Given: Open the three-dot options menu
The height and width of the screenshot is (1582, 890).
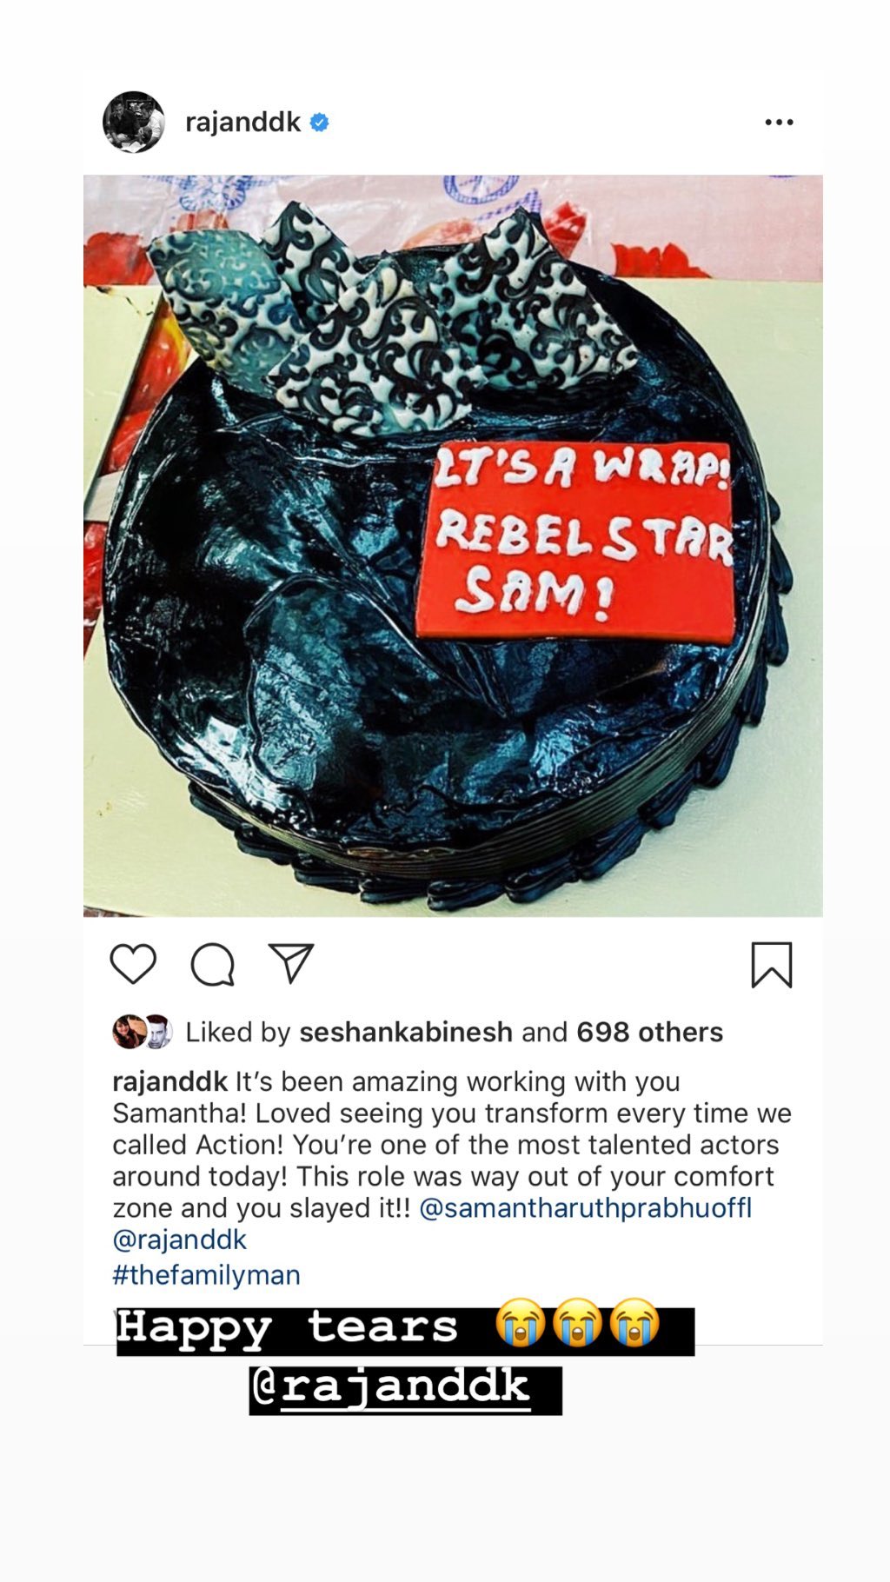Looking at the screenshot, I should click(x=779, y=123).
